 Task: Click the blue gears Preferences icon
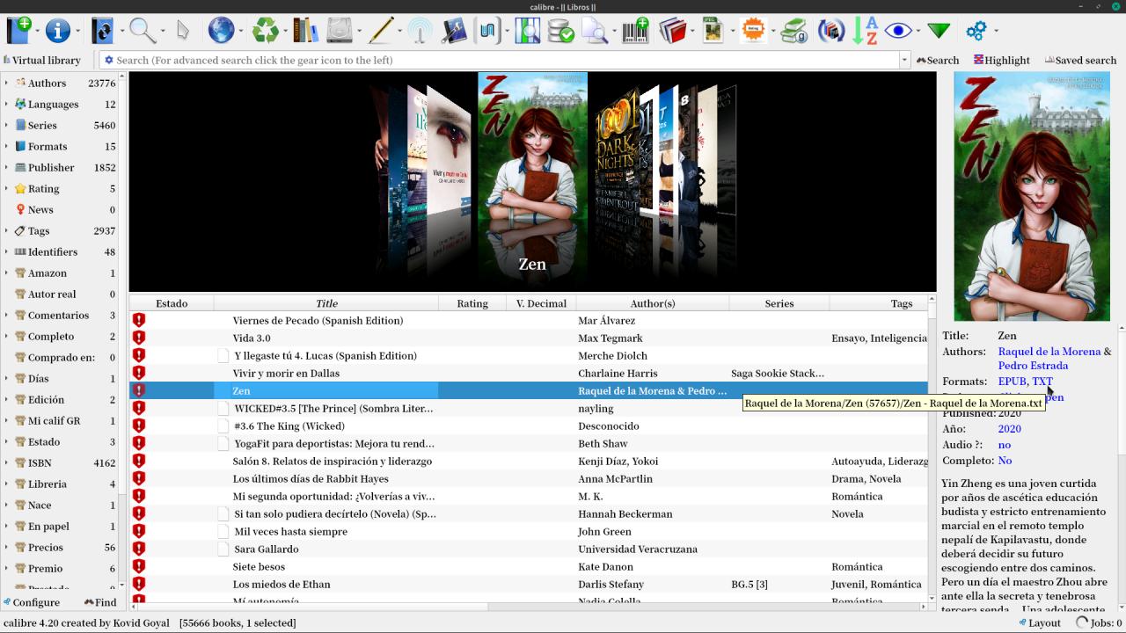pyautogui.click(x=976, y=31)
